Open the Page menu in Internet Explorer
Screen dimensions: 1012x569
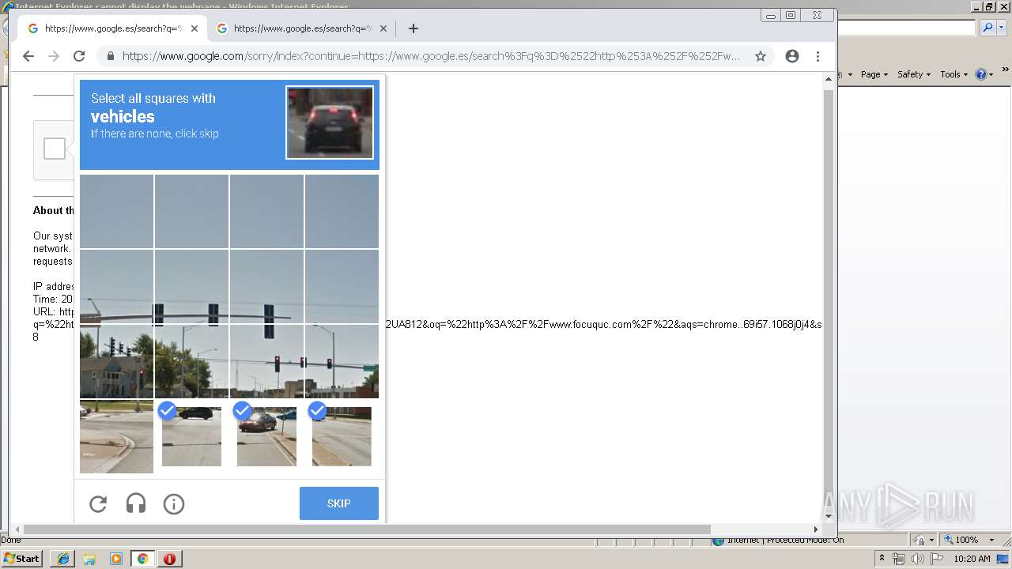874,74
